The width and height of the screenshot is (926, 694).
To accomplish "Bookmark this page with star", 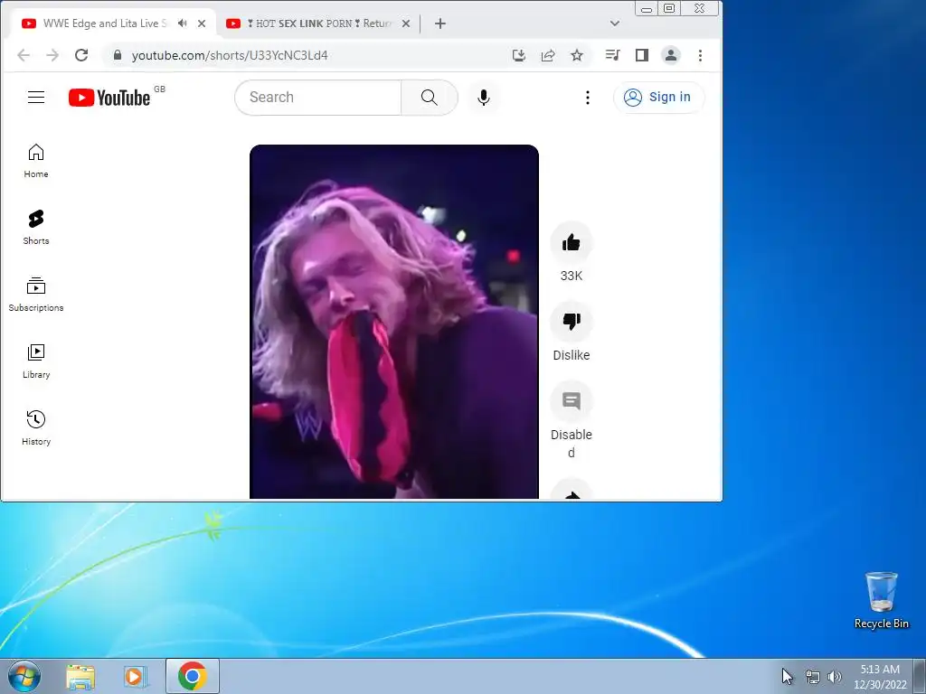I will pyautogui.click(x=577, y=55).
